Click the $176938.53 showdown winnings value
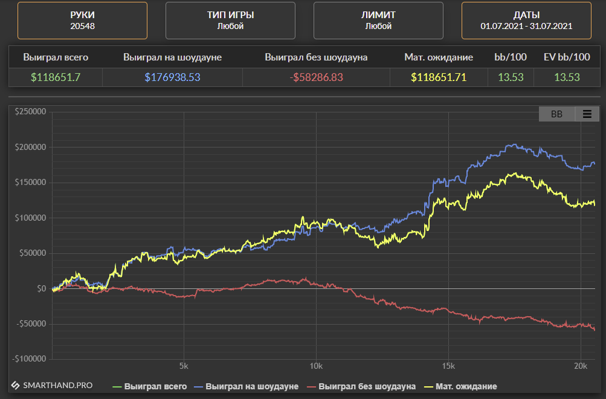 pos(172,77)
